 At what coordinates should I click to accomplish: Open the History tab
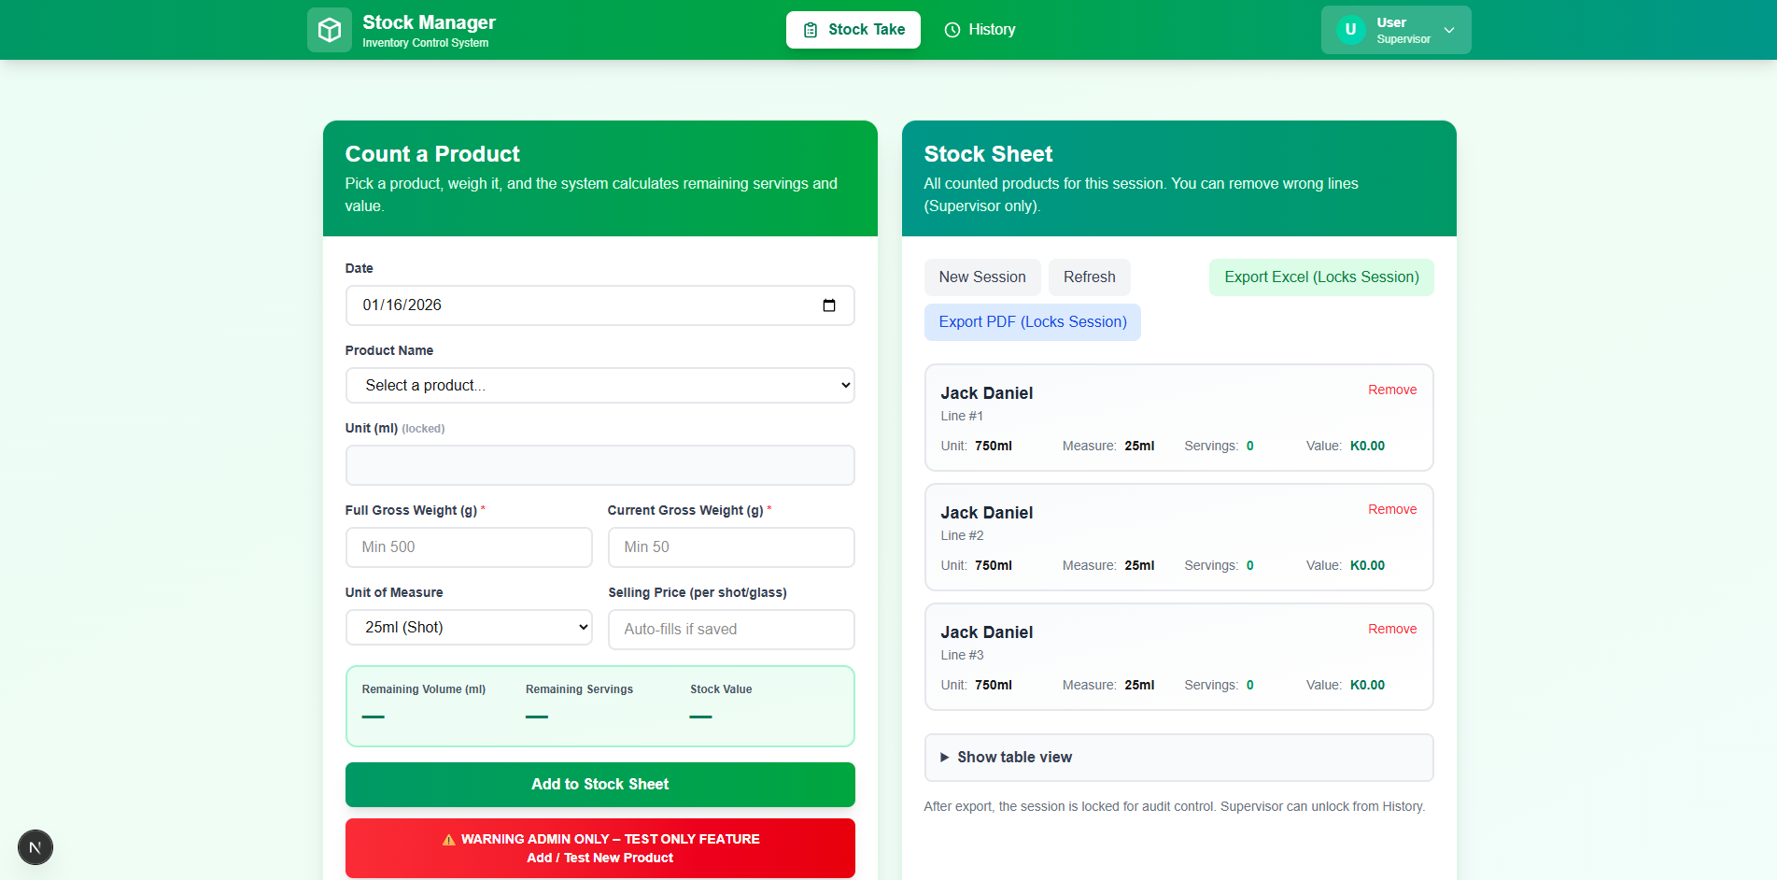980,30
